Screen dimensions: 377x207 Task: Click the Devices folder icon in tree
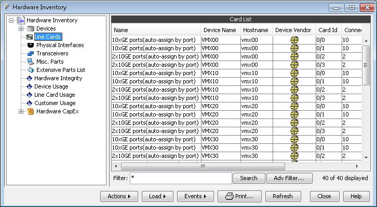(30, 28)
